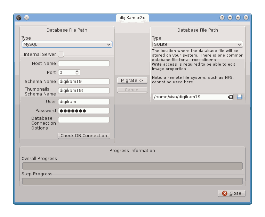Maximize the digiKam dialog window
This screenshot has height=217, width=265.
(x=238, y=17)
